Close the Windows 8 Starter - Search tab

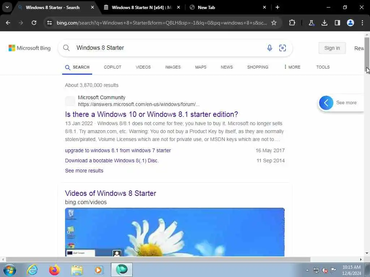tap(92, 8)
